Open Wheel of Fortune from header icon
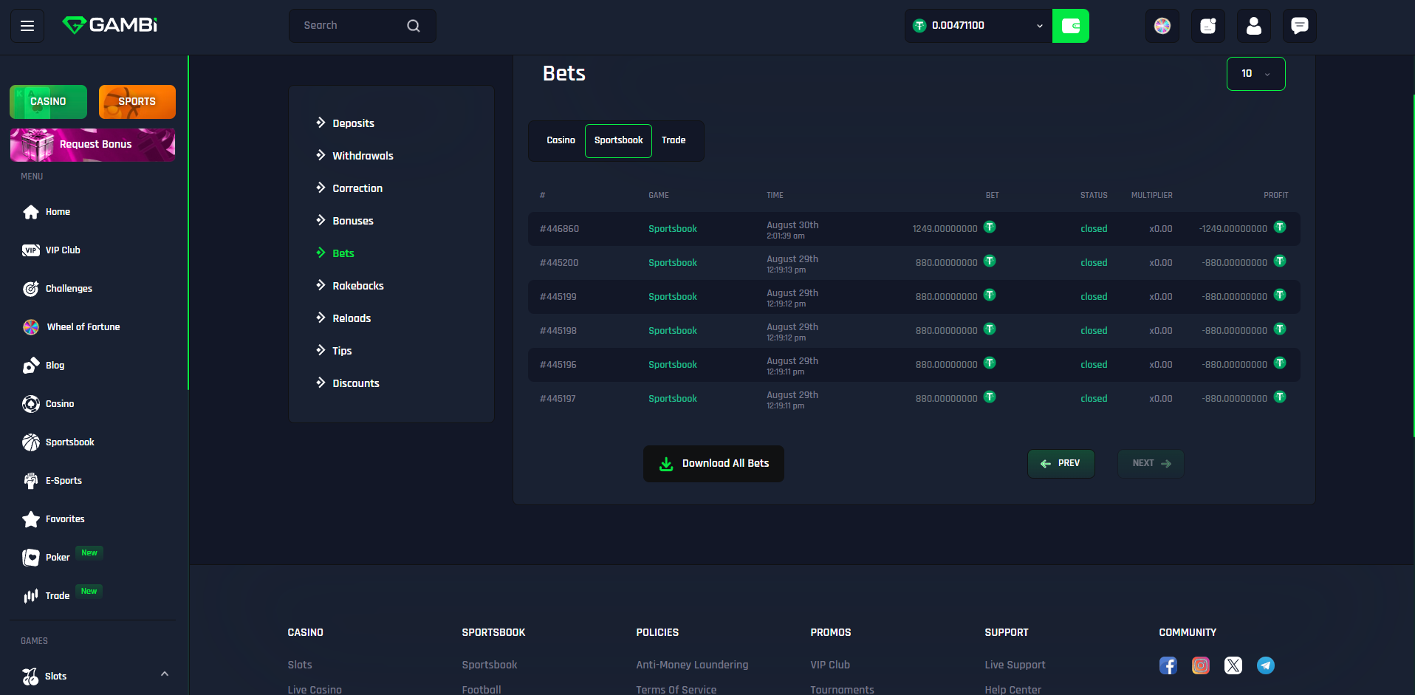This screenshot has width=1415, height=695. (1162, 26)
